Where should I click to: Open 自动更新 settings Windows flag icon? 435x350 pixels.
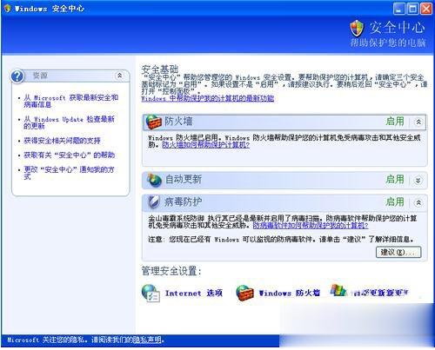point(338,290)
